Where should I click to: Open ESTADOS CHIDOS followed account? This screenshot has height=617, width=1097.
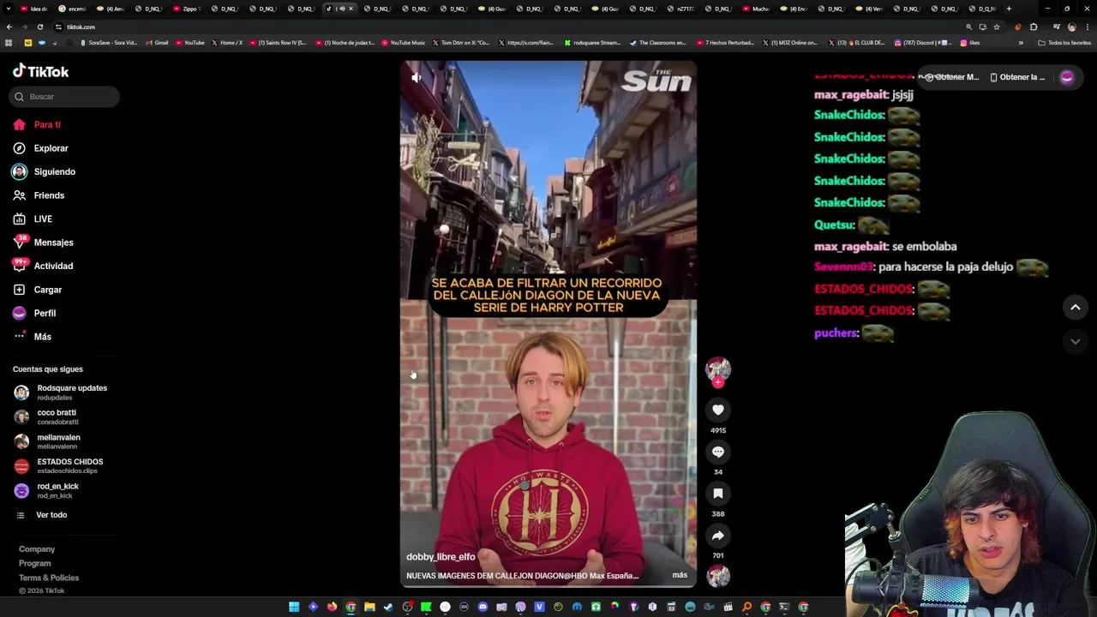(60, 466)
